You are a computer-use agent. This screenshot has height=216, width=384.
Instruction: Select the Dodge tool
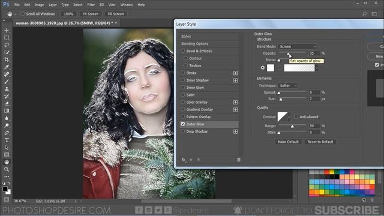[x=7, y=125]
